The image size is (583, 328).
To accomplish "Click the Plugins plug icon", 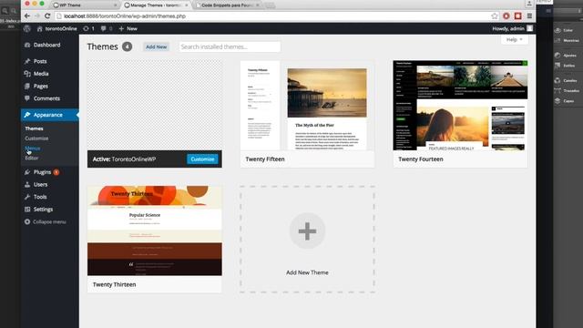I will (27, 172).
